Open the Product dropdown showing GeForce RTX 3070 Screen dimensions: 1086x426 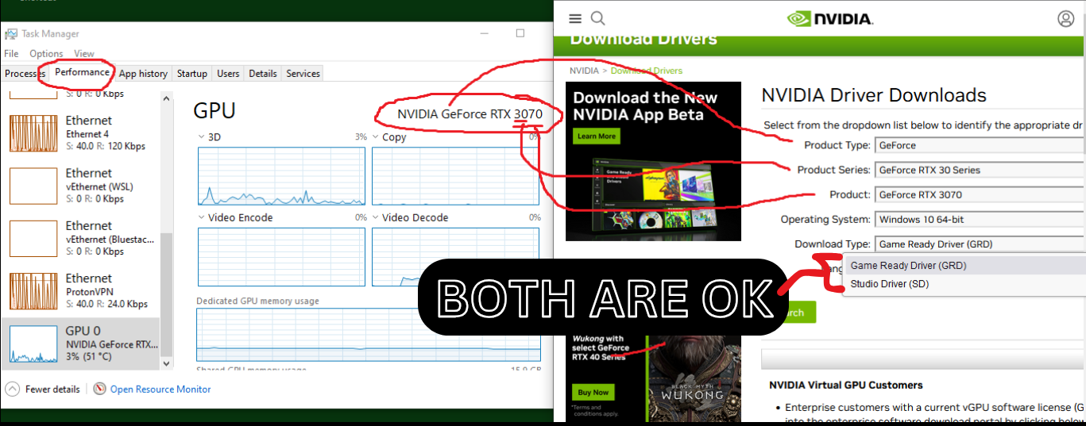pyautogui.click(x=980, y=194)
